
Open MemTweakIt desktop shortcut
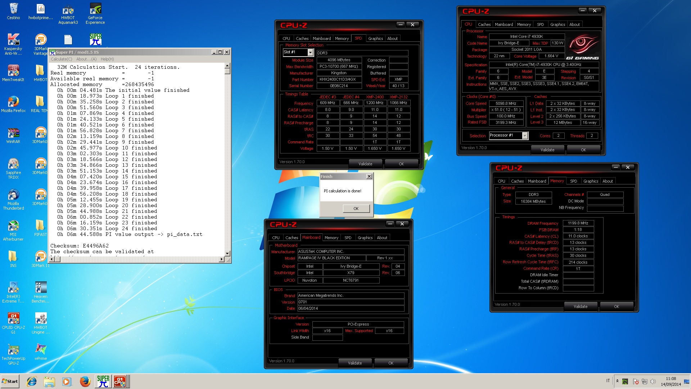(x=13, y=73)
